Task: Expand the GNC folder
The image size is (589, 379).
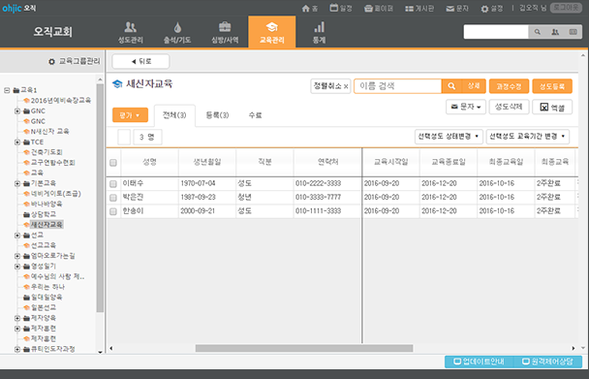Action: coord(17,111)
